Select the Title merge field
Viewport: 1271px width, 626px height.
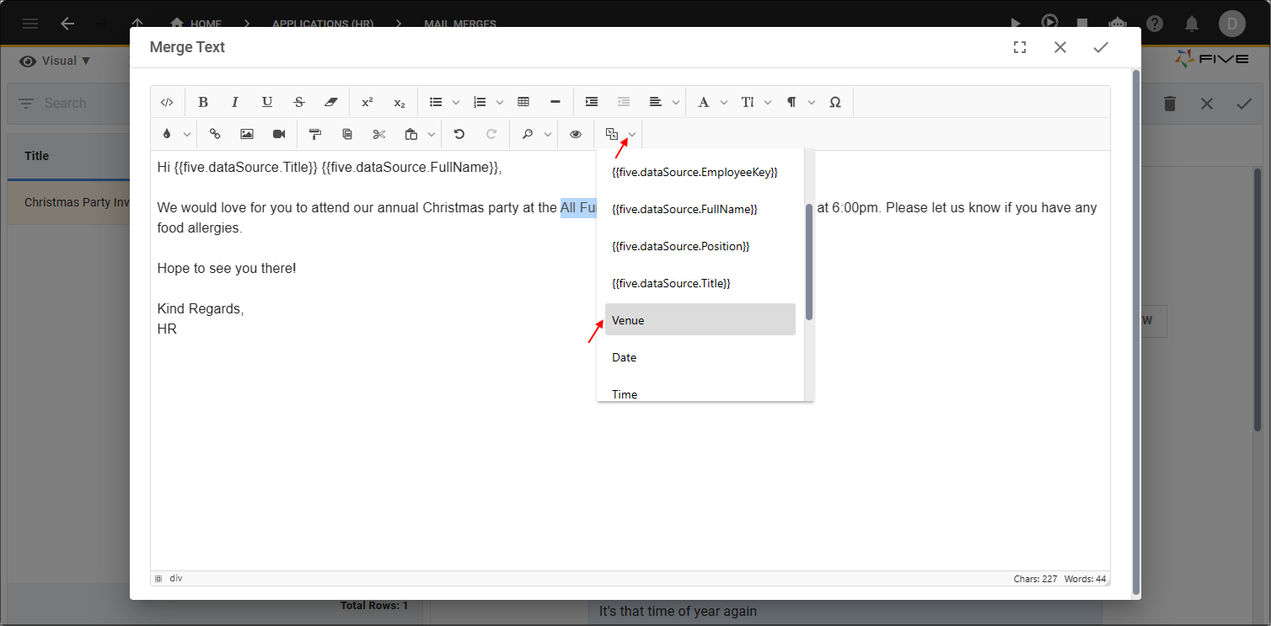click(700, 283)
